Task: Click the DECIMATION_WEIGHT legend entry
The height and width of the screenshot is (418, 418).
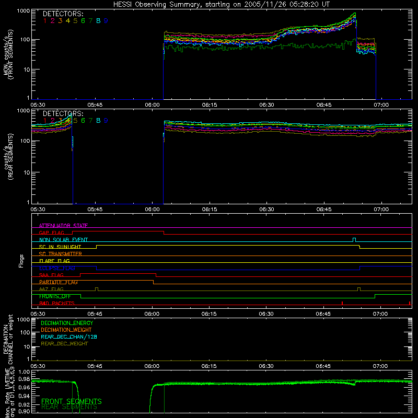Action: click(66, 330)
